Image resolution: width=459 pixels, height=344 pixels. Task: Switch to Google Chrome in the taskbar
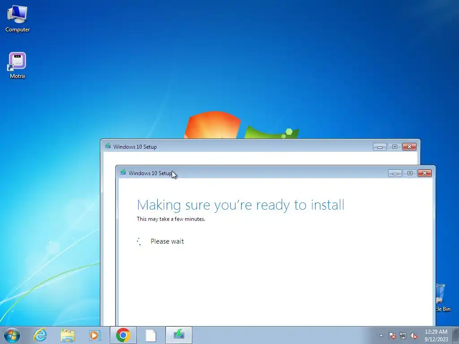[123, 335]
